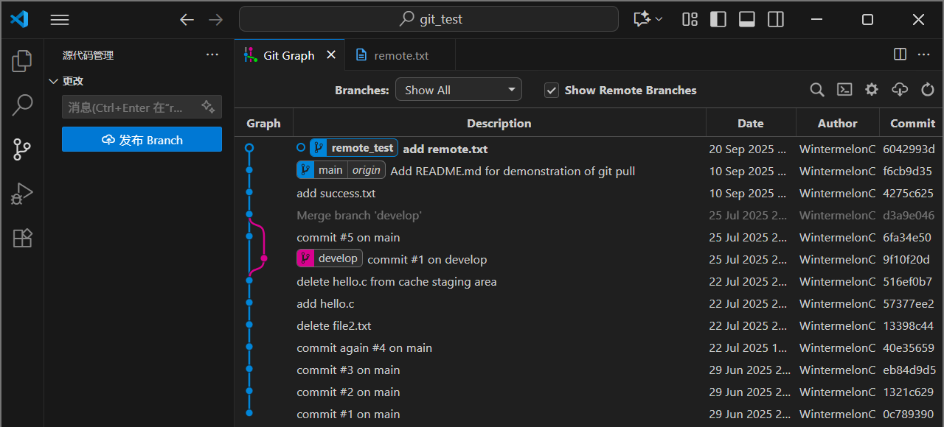Image resolution: width=944 pixels, height=427 pixels.
Task: Open the Explorer view in activity bar
Action: 22,60
